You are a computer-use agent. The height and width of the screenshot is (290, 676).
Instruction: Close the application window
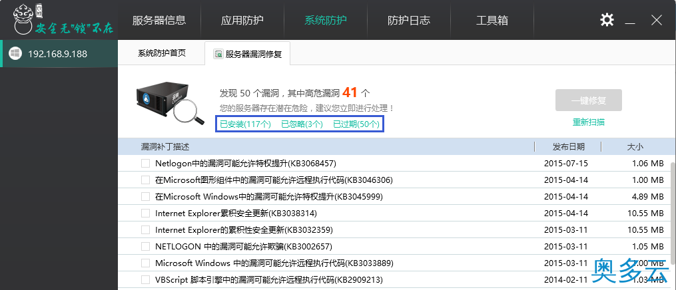click(657, 20)
